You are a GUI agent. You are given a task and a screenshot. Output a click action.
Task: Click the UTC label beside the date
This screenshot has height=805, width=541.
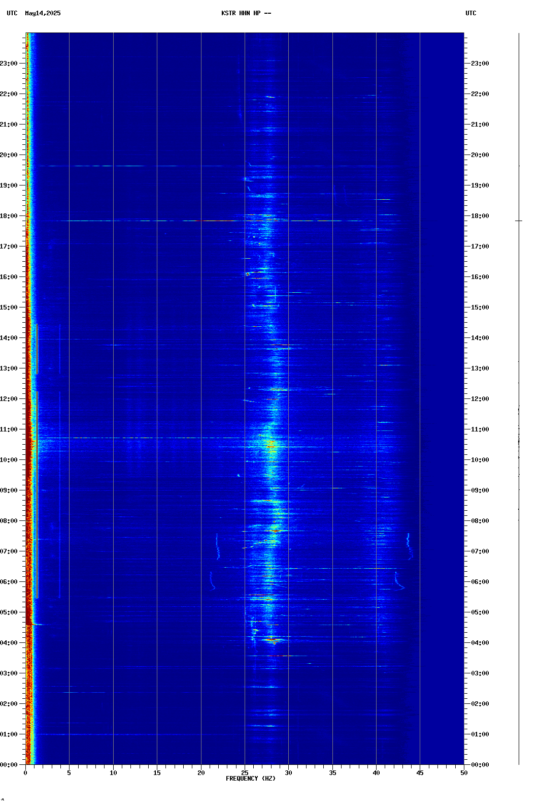point(12,13)
